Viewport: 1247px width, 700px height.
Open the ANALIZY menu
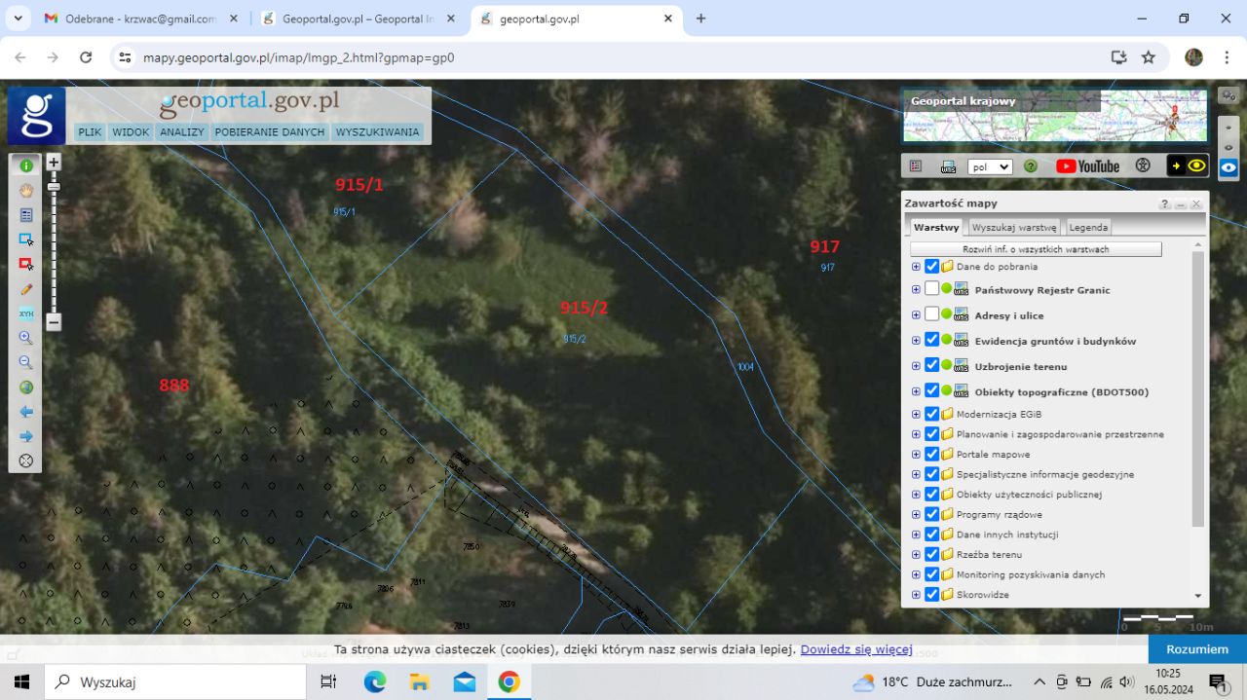coord(182,132)
